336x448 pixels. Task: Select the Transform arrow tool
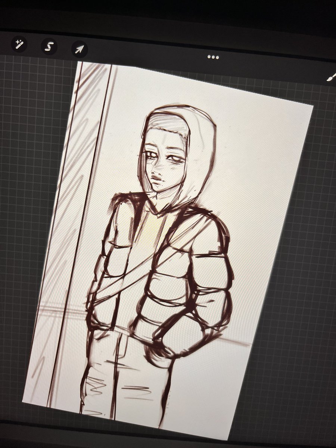pos(80,49)
